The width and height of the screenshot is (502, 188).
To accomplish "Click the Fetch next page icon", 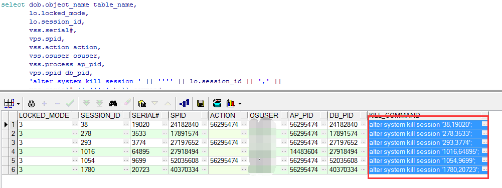I will (x=86, y=103).
